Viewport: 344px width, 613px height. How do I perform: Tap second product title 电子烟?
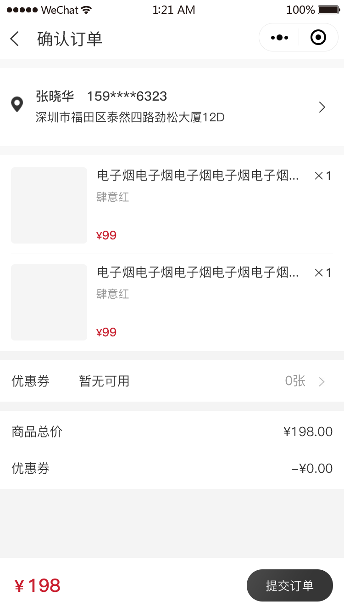tap(198, 272)
